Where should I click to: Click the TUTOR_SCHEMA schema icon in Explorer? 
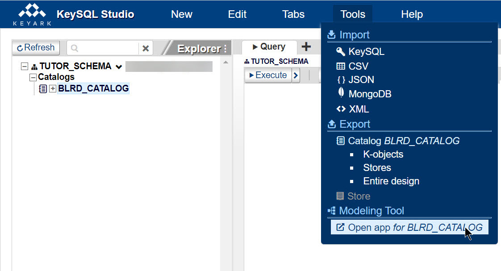[x=34, y=67]
